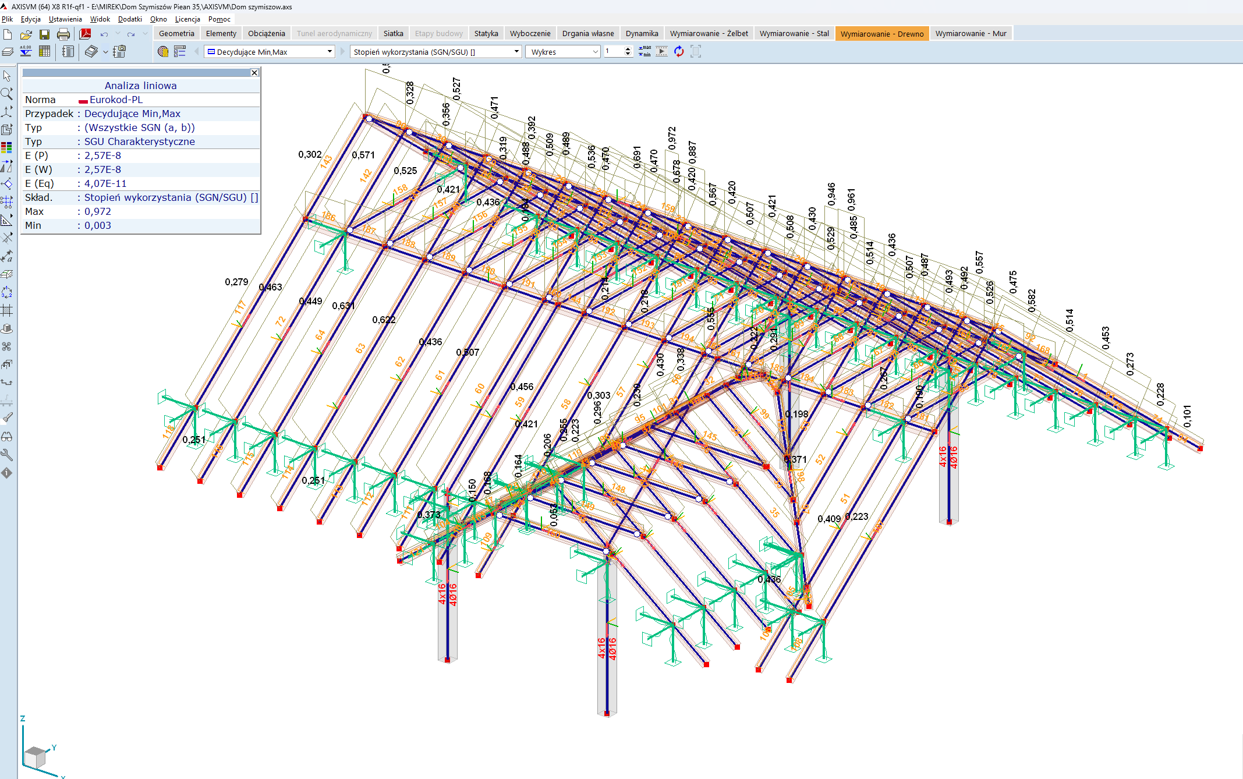Viewport: 1243px width, 779px height.
Task: Export to PDF with the red PDF icon
Action: [85, 34]
